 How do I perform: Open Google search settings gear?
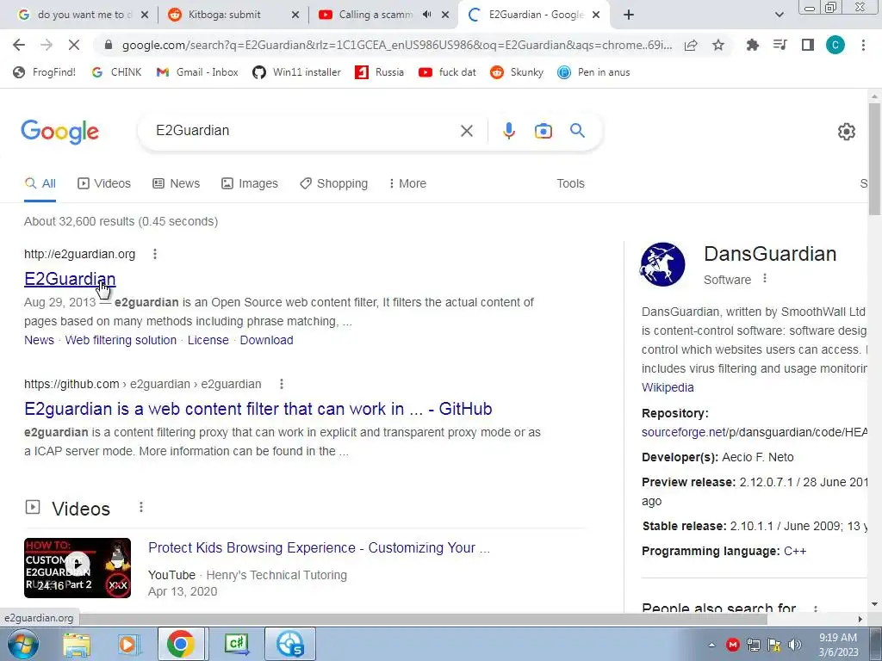point(846,132)
